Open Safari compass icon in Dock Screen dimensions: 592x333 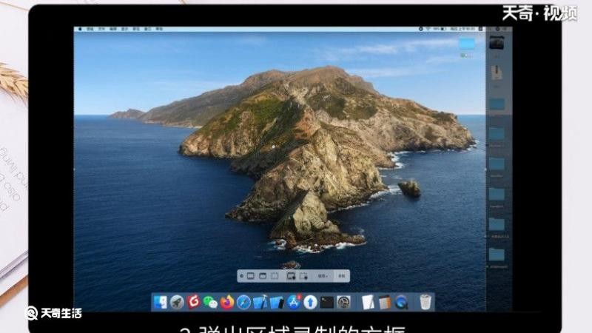pos(243,303)
